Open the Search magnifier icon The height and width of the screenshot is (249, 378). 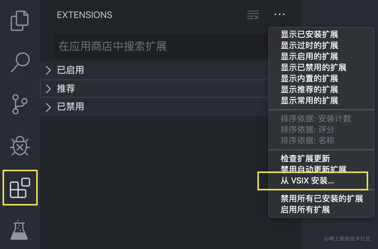(x=20, y=62)
